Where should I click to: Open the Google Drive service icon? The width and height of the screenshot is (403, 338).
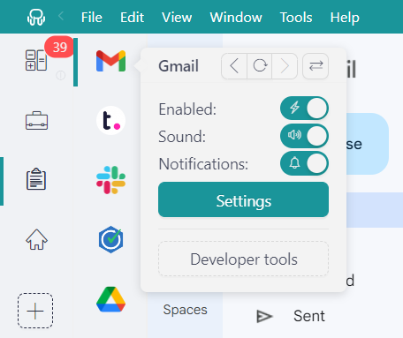pyautogui.click(x=110, y=299)
